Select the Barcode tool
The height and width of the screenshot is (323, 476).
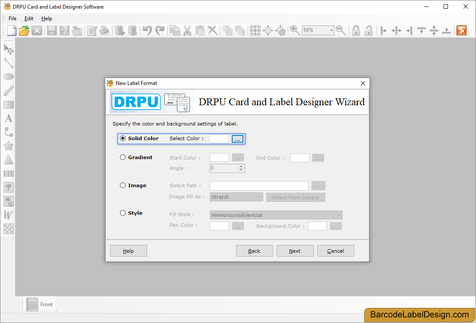click(x=9, y=173)
